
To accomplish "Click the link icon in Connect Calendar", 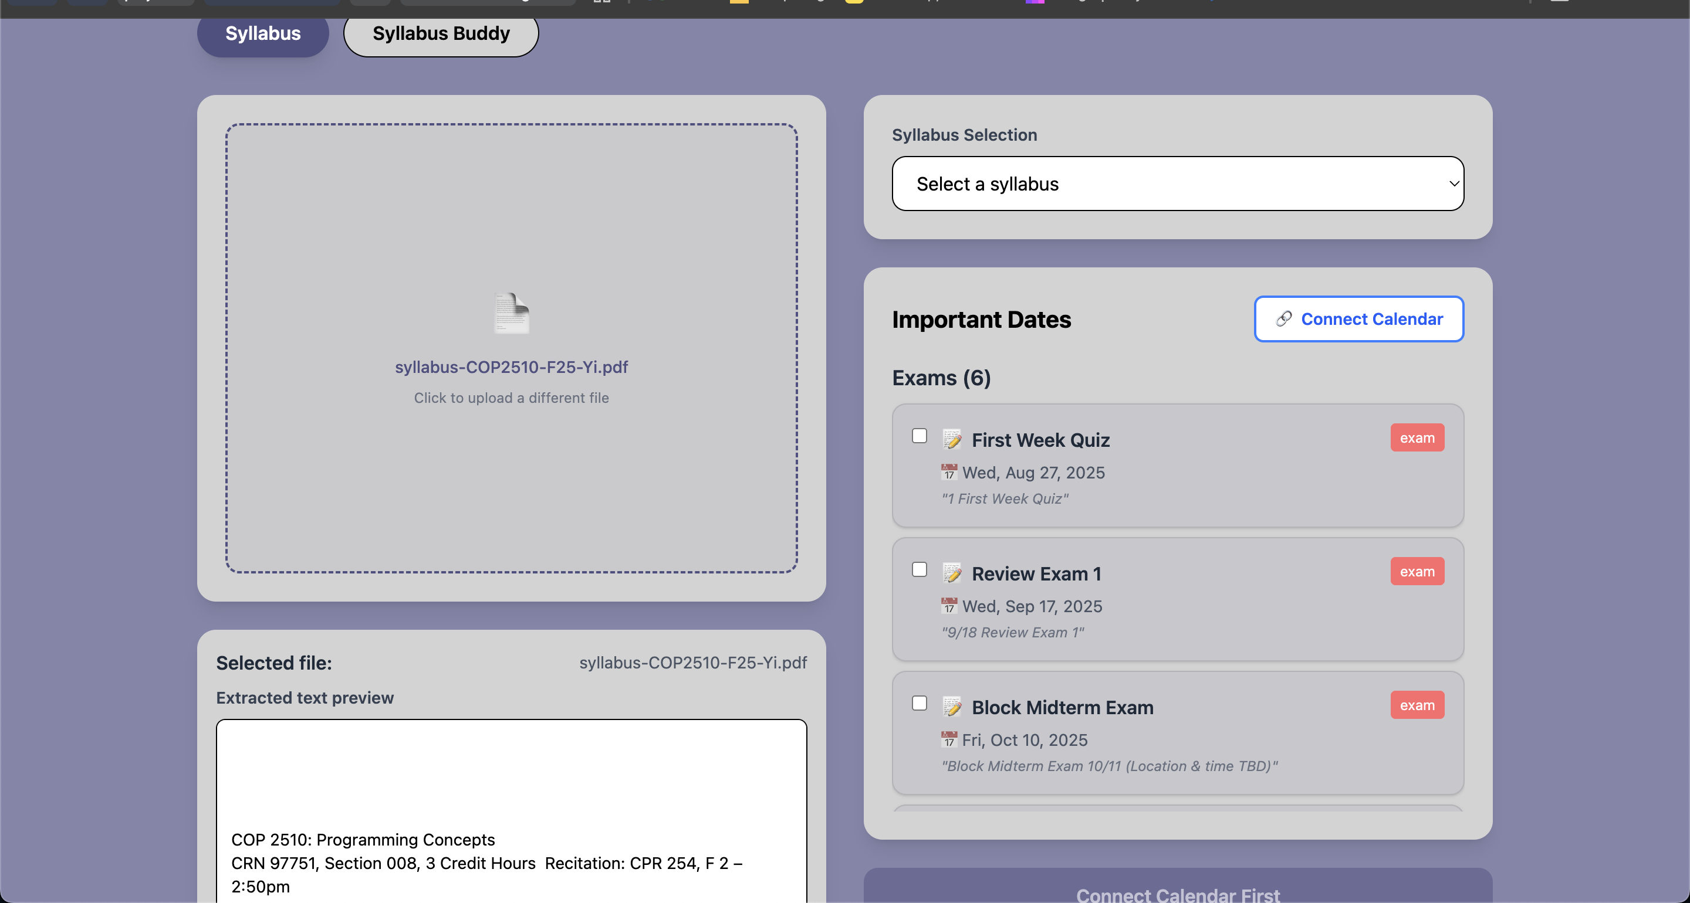I will pyautogui.click(x=1283, y=320).
